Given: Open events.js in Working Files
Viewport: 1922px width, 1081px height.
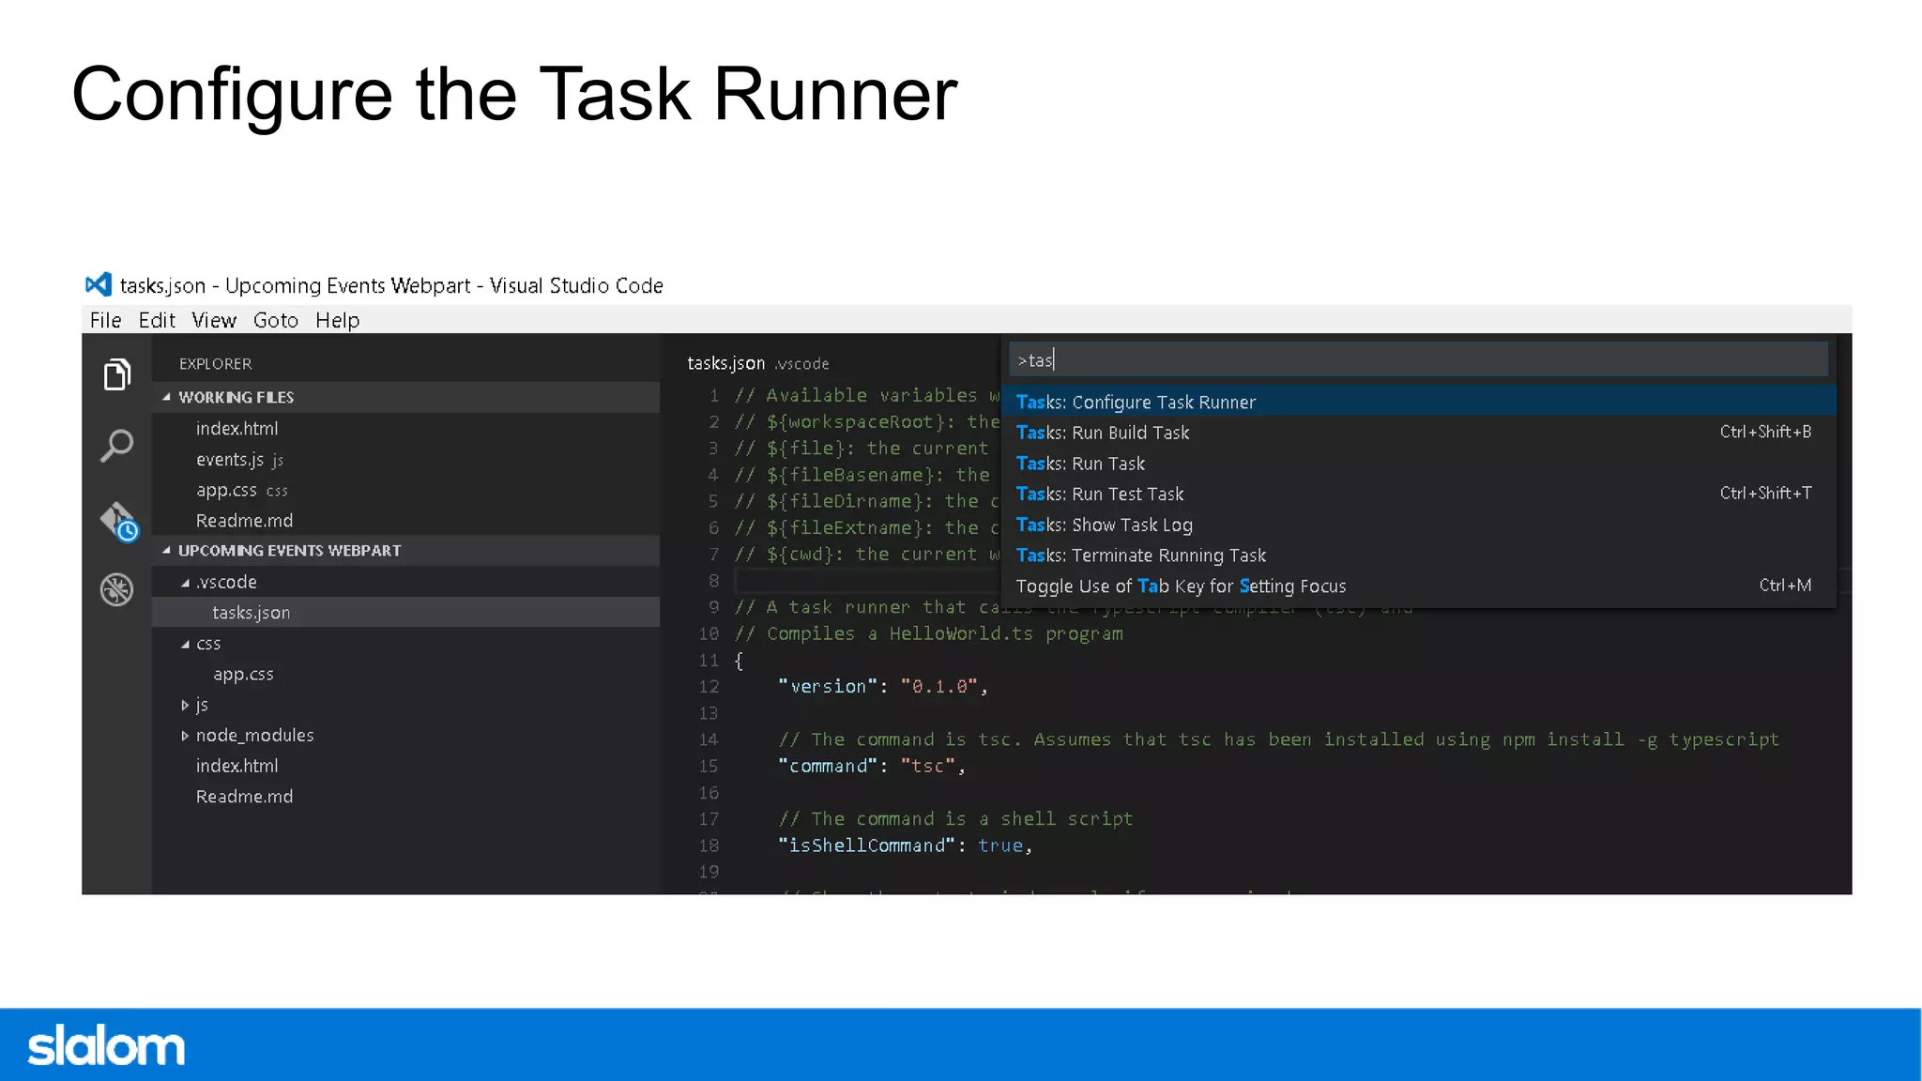Looking at the screenshot, I should (x=230, y=460).
